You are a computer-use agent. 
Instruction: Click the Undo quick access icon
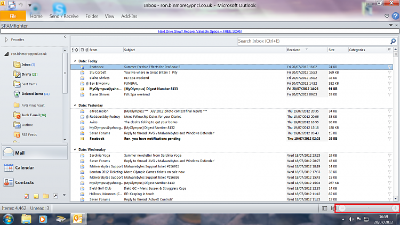pos(21,5)
